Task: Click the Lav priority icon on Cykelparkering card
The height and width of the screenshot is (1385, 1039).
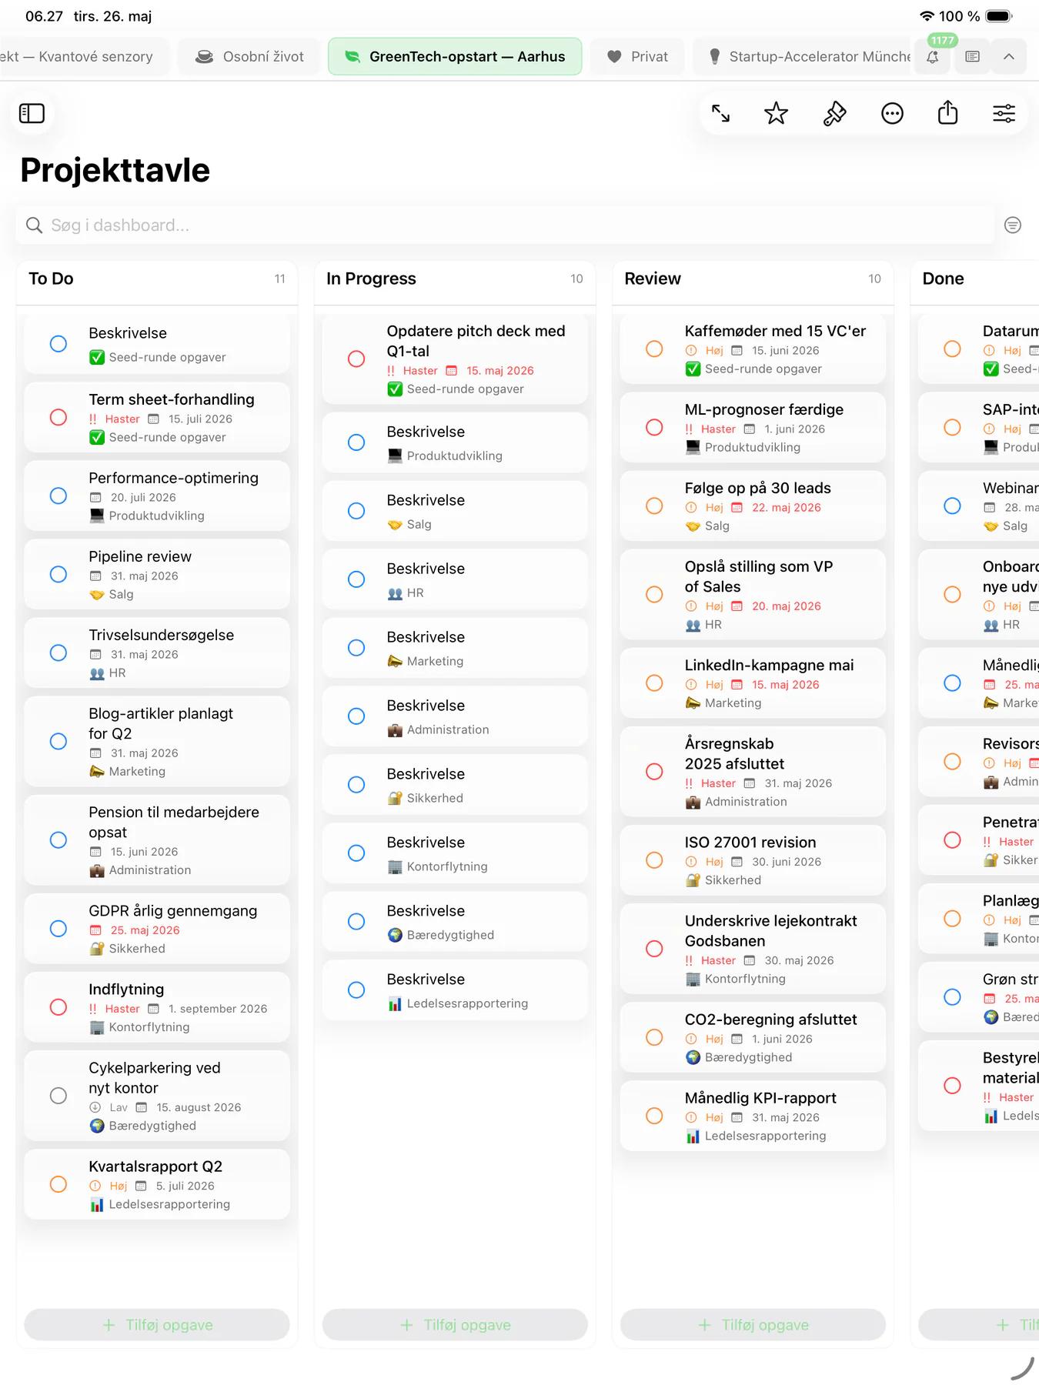Action: 95,1107
